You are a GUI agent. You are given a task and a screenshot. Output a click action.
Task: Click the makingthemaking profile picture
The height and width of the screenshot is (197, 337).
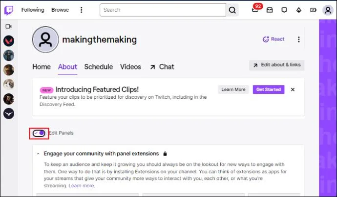(45, 39)
